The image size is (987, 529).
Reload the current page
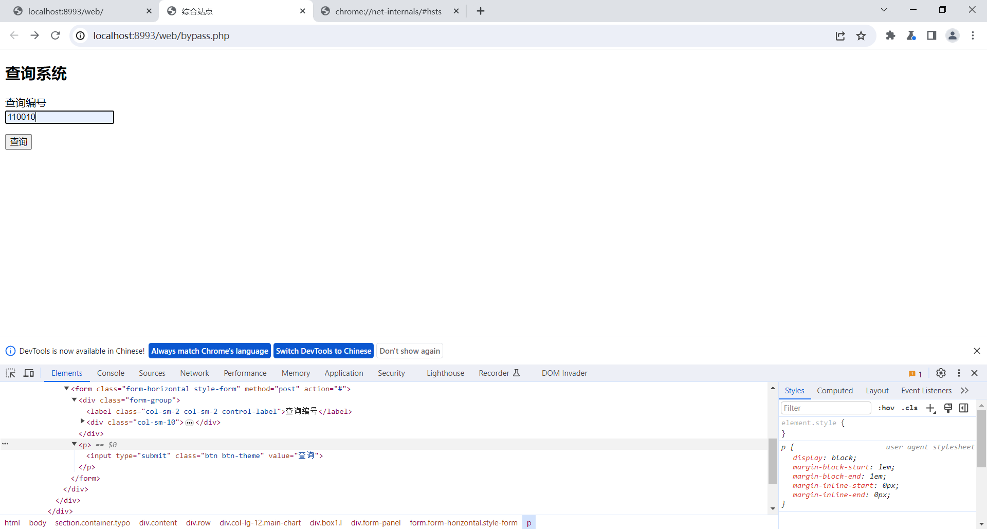56,35
